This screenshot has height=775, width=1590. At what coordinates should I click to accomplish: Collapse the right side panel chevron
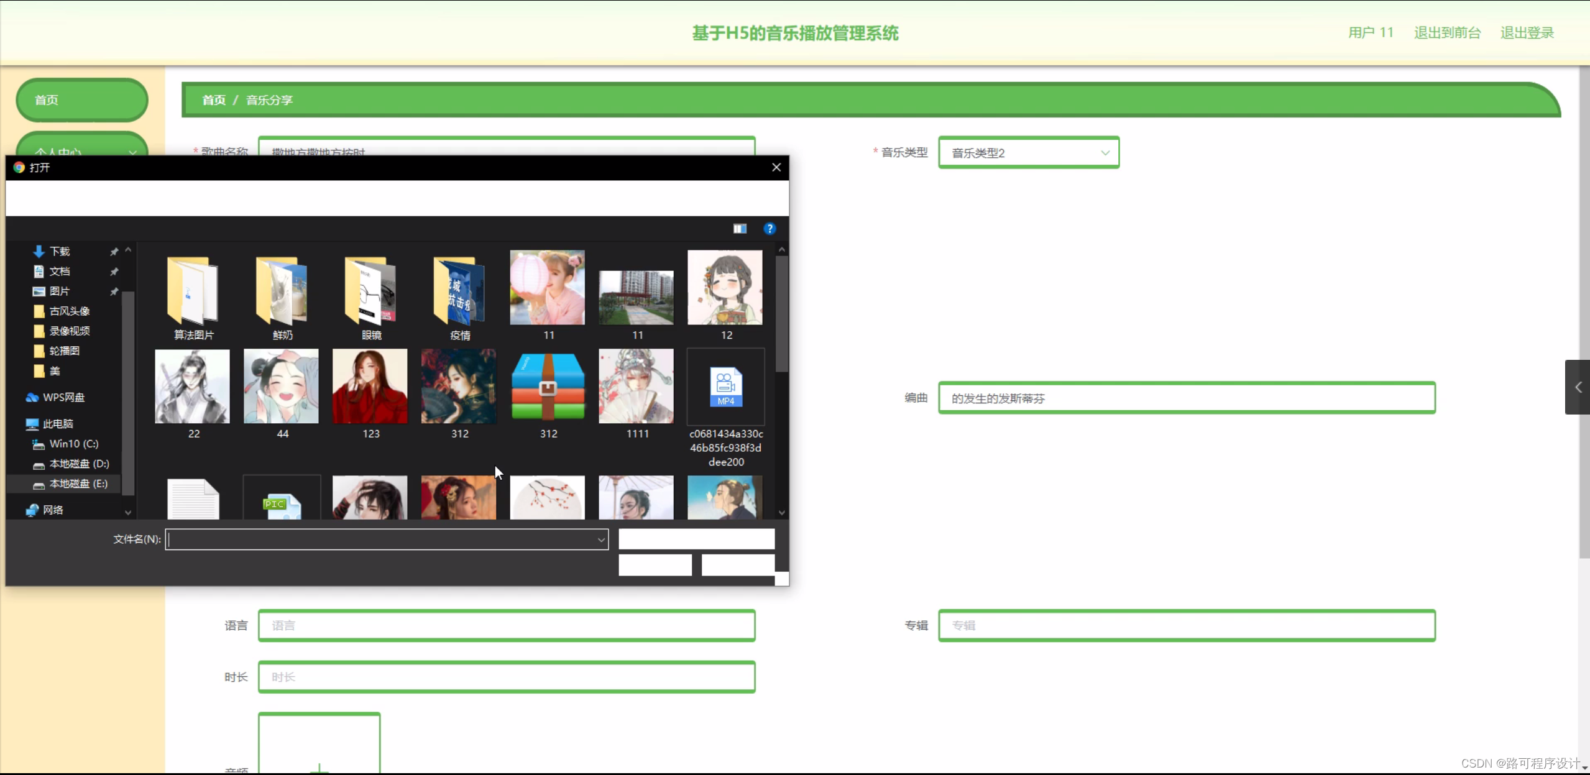[x=1578, y=387]
